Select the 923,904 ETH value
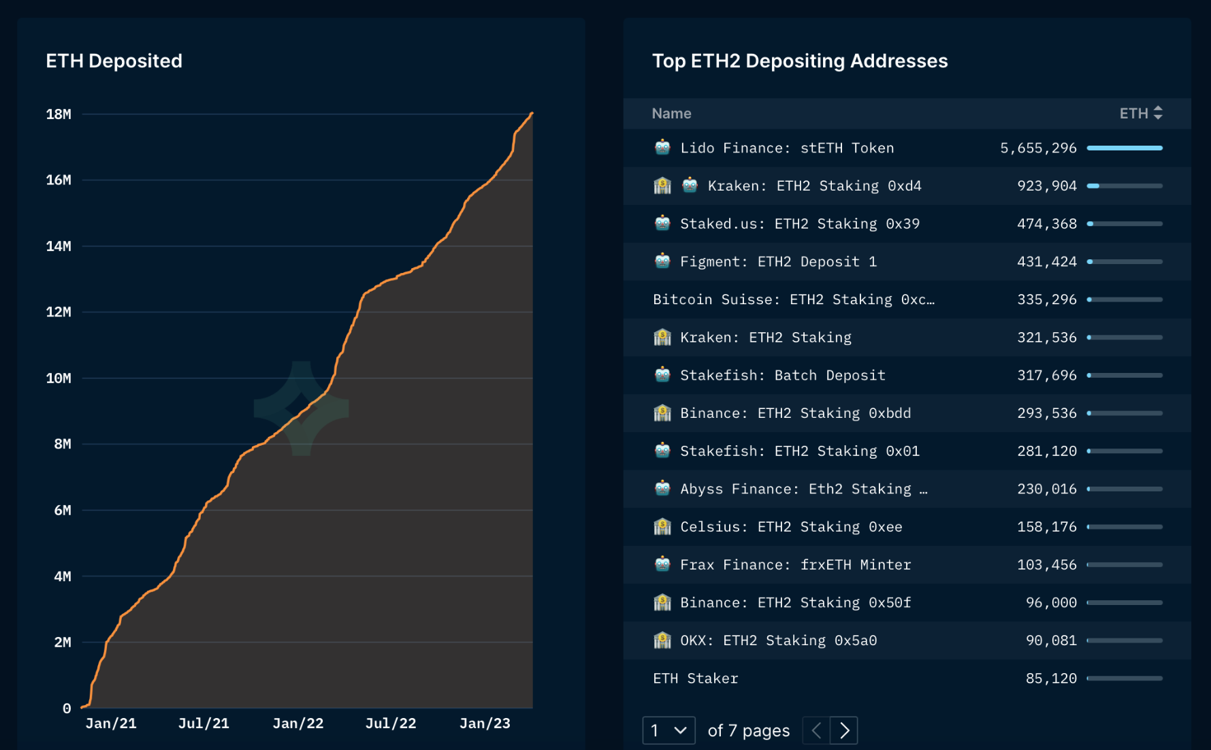Viewport: 1211px width, 750px height. [x=1046, y=186]
